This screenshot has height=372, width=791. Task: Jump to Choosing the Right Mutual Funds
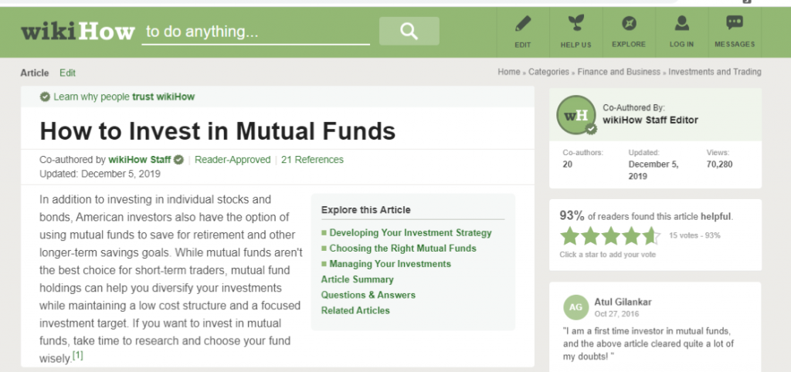(402, 249)
